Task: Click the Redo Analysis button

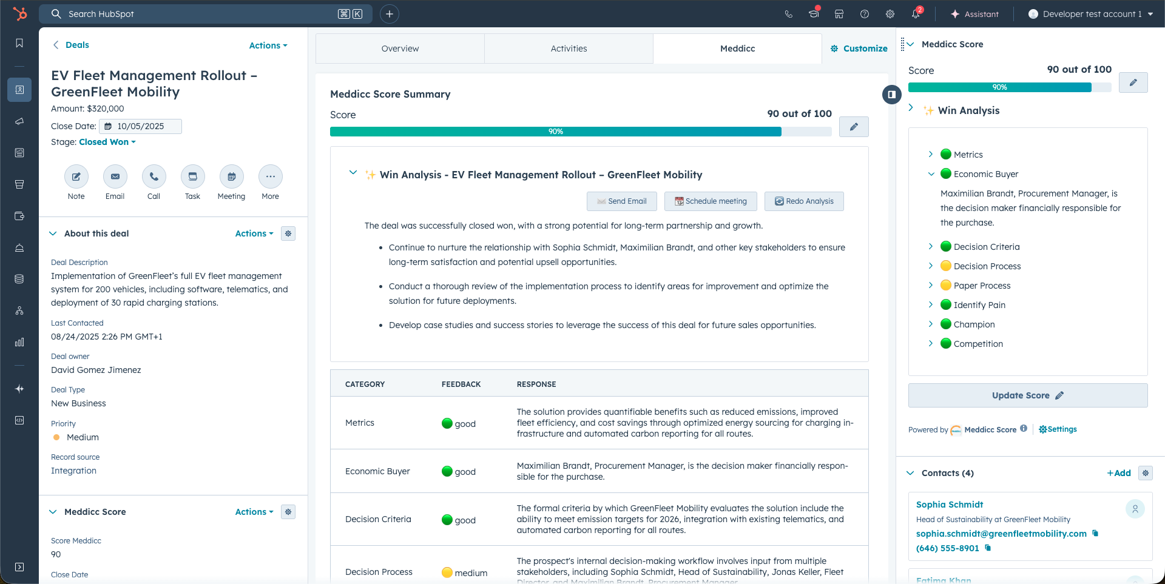Action: coord(803,201)
